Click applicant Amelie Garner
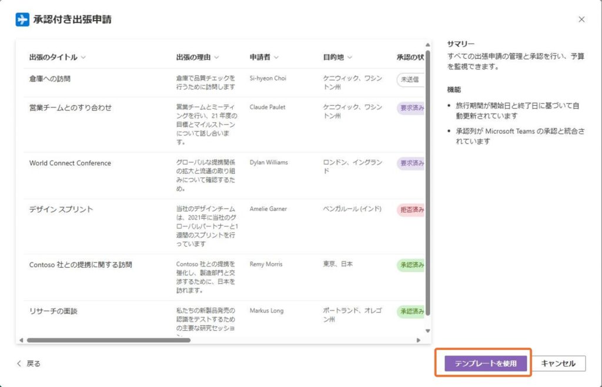 click(268, 208)
